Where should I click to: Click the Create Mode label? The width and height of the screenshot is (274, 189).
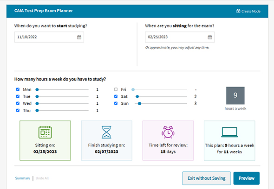pos(251,11)
